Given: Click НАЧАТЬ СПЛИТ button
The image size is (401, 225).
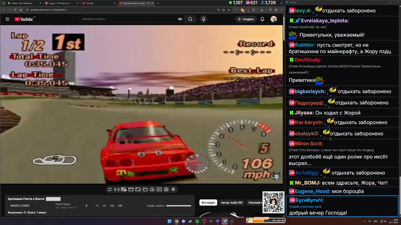Looking at the screenshot, I should [x=20, y=206].
